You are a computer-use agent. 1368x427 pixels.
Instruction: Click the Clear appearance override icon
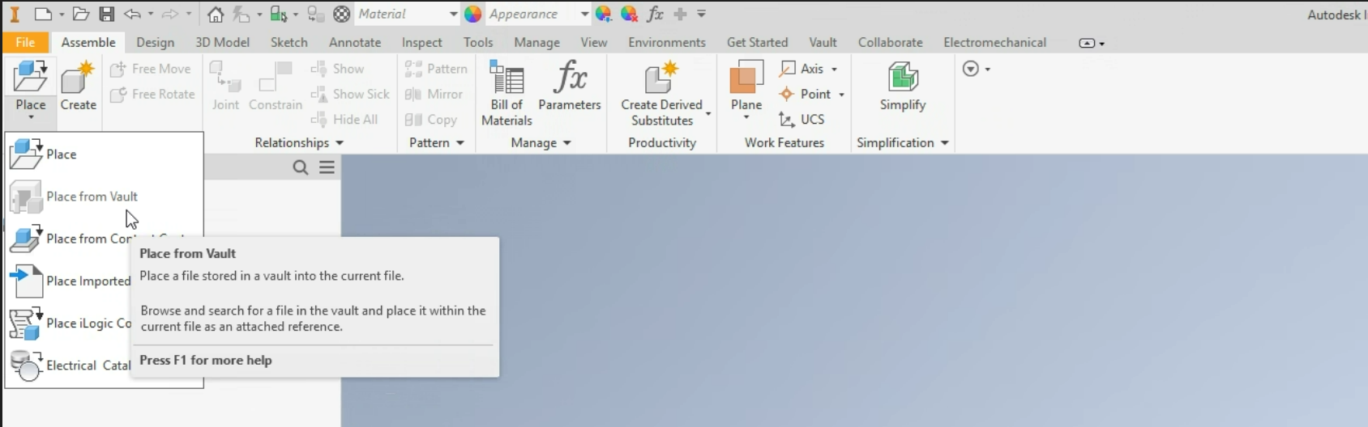coord(629,14)
